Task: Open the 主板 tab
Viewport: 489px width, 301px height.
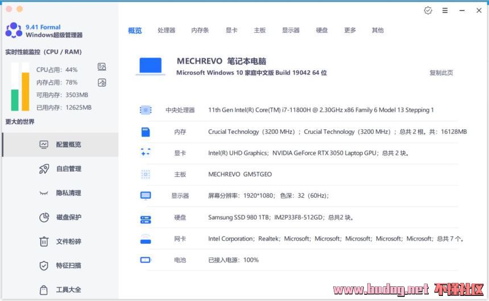Action: click(259, 30)
